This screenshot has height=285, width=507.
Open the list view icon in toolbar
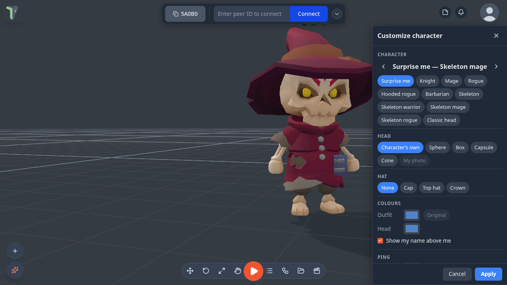click(x=269, y=271)
